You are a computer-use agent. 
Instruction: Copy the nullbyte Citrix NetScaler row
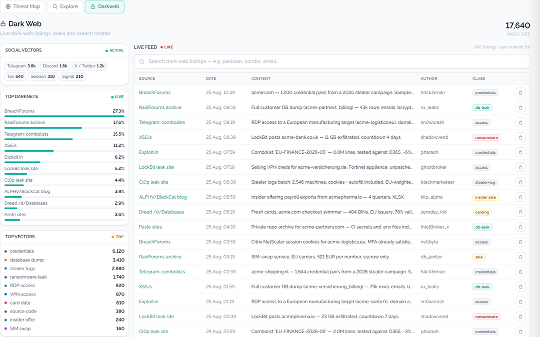[x=520, y=242]
